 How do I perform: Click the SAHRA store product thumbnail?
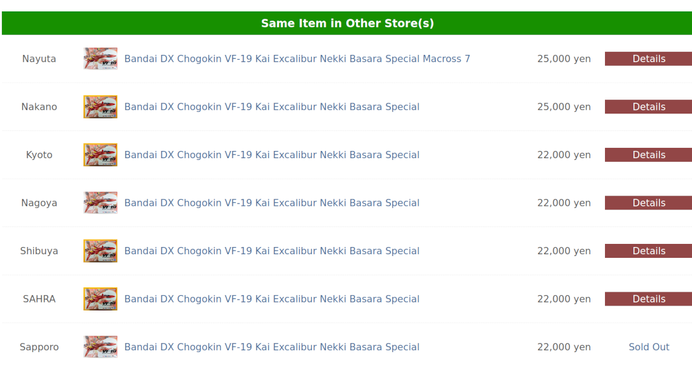coord(100,299)
